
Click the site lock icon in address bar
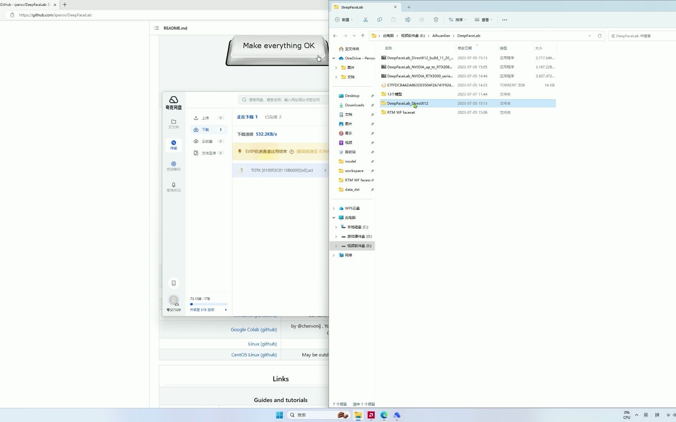click(x=12, y=15)
